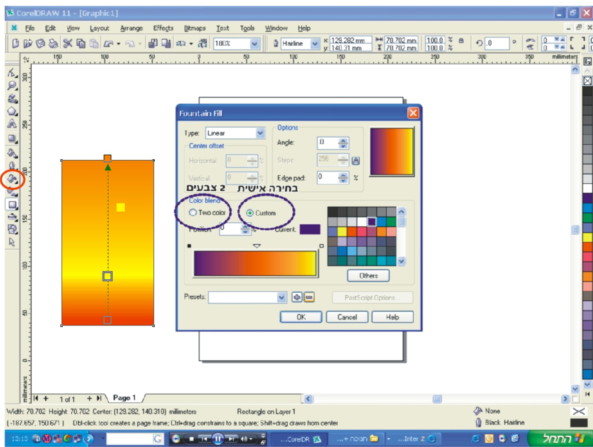Select the Pick arrow tool

[x=12, y=242]
